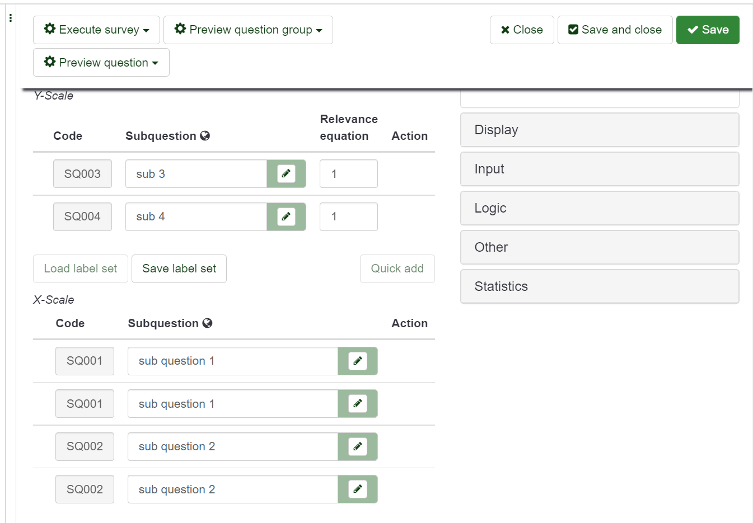
Task: Click the Quick add button
Action: pos(397,268)
